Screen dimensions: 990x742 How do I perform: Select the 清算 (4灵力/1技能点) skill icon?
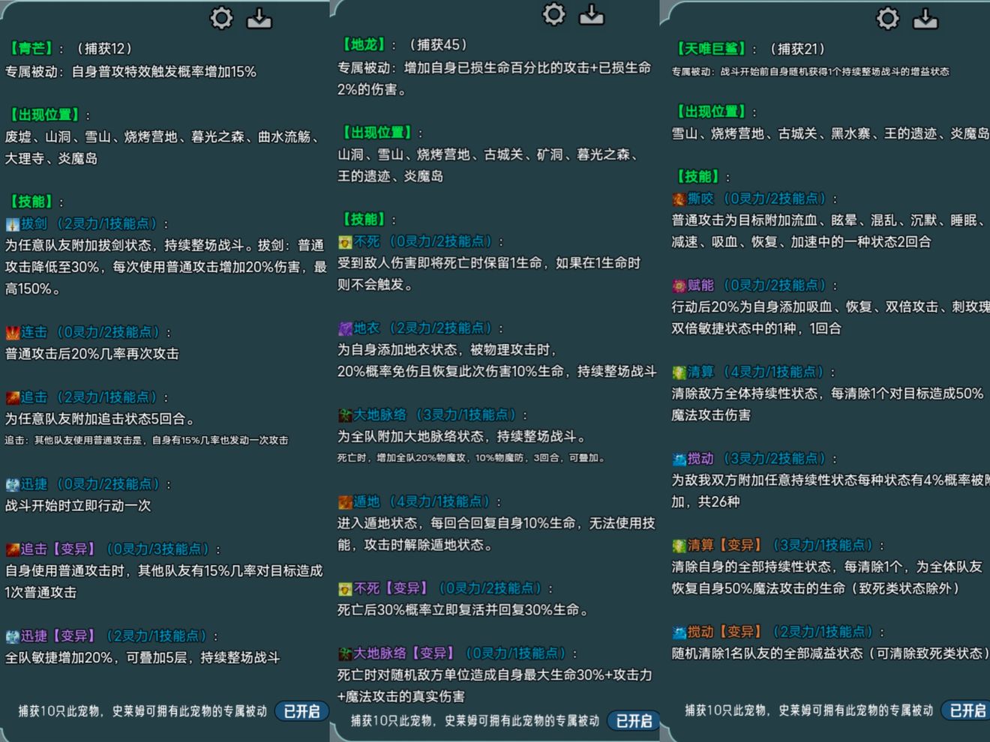point(679,372)
